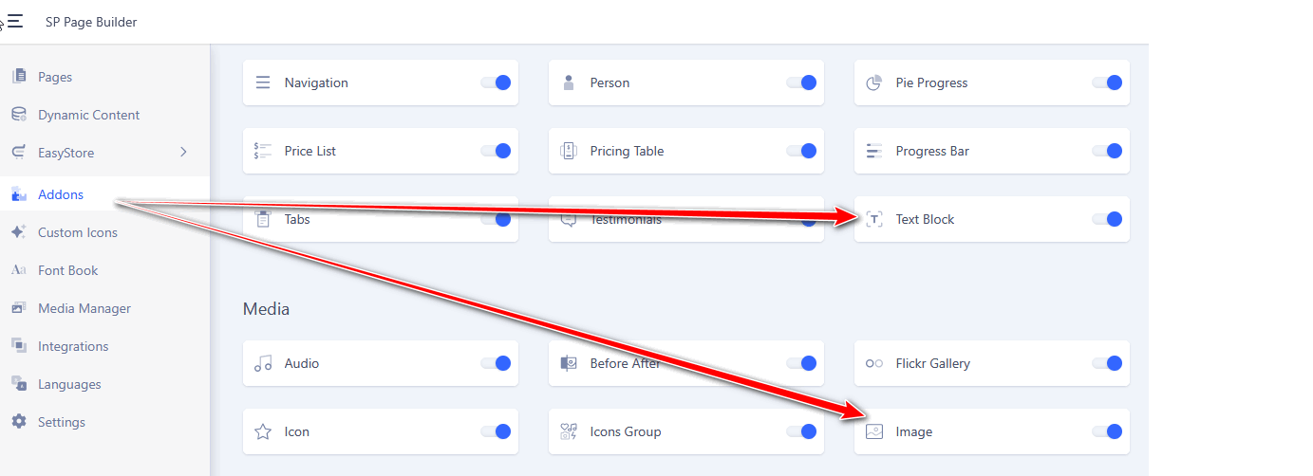Toggle off the Pricing Table addon
Screen dimensions: 1313x476
tap(801, 151)
